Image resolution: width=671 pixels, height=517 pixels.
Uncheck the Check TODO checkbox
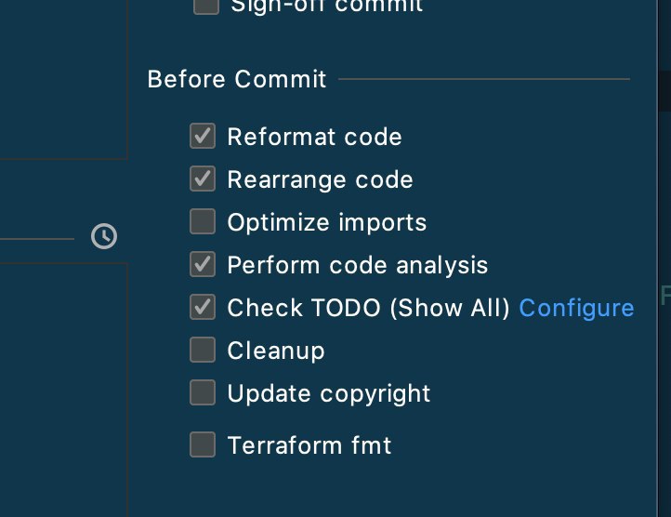click(x=203, y=307)
